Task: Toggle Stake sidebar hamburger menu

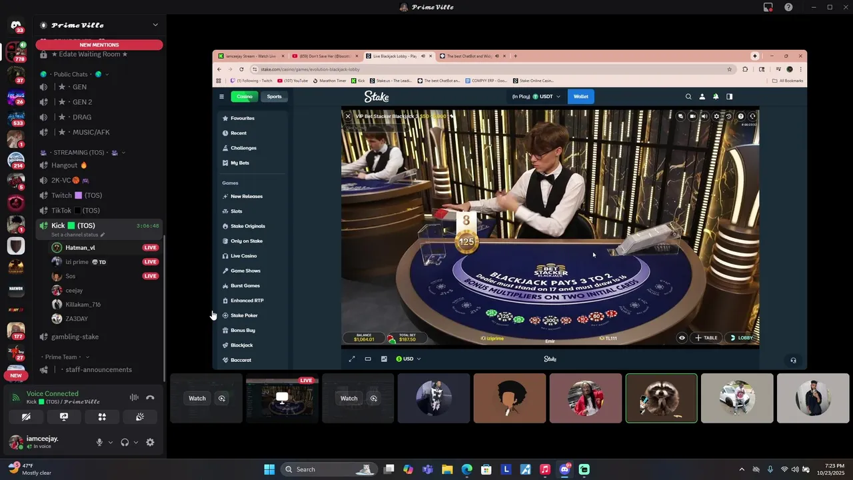Action: click(x=222, y=97)
